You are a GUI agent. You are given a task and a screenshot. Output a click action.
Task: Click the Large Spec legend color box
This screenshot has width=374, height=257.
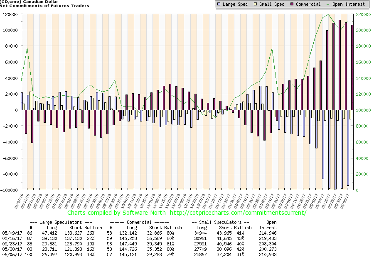tap(219, 4)
